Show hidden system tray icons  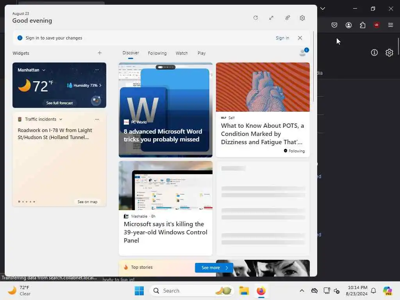coord(302,291)
